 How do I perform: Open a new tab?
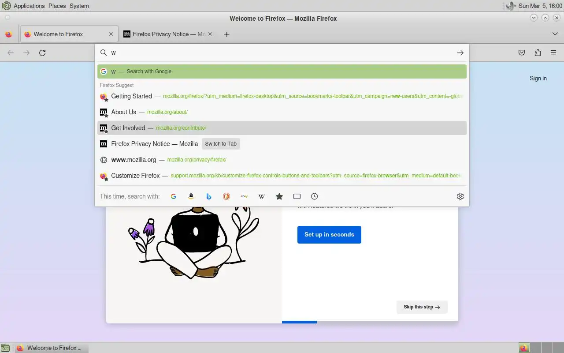(x=226, y=34)
